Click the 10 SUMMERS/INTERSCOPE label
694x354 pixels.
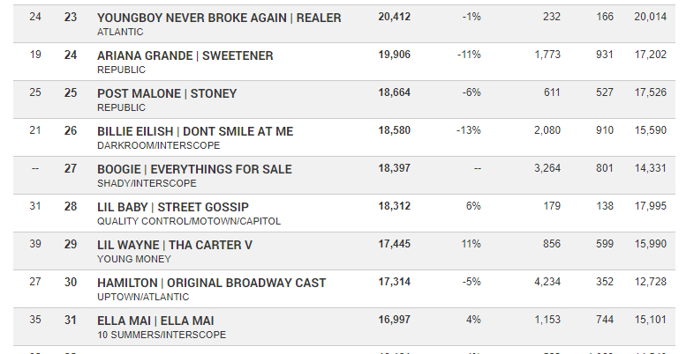pos(162,335)
